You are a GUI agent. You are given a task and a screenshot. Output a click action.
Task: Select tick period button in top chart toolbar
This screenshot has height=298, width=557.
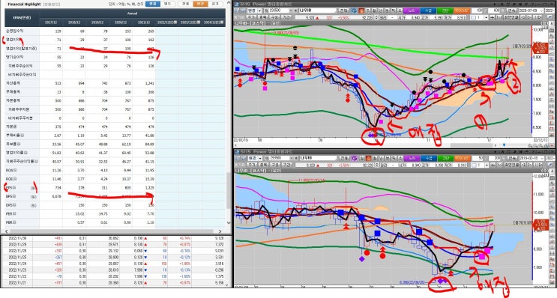(x=394, y=10)
